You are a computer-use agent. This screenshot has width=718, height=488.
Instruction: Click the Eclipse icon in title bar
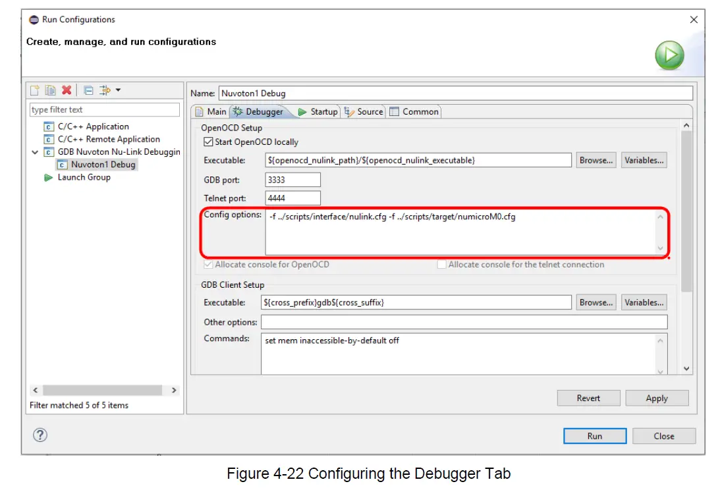click(x=34, y=20)
